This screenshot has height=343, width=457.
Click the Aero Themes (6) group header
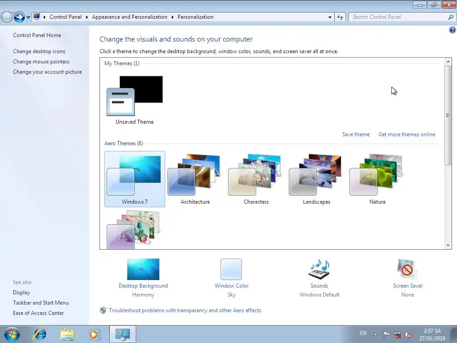coord(124,143)
